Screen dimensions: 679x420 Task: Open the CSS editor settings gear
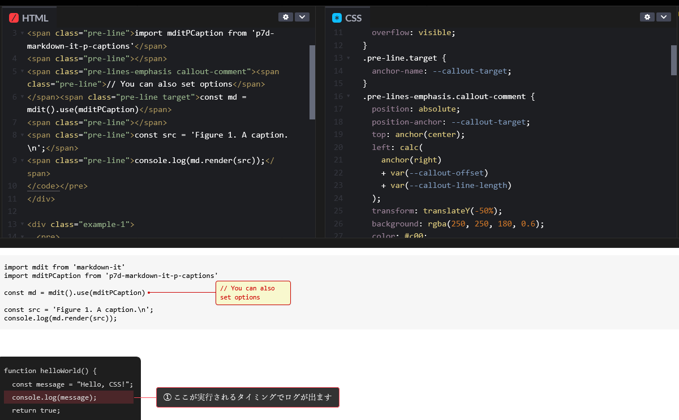tap(647, 17)
